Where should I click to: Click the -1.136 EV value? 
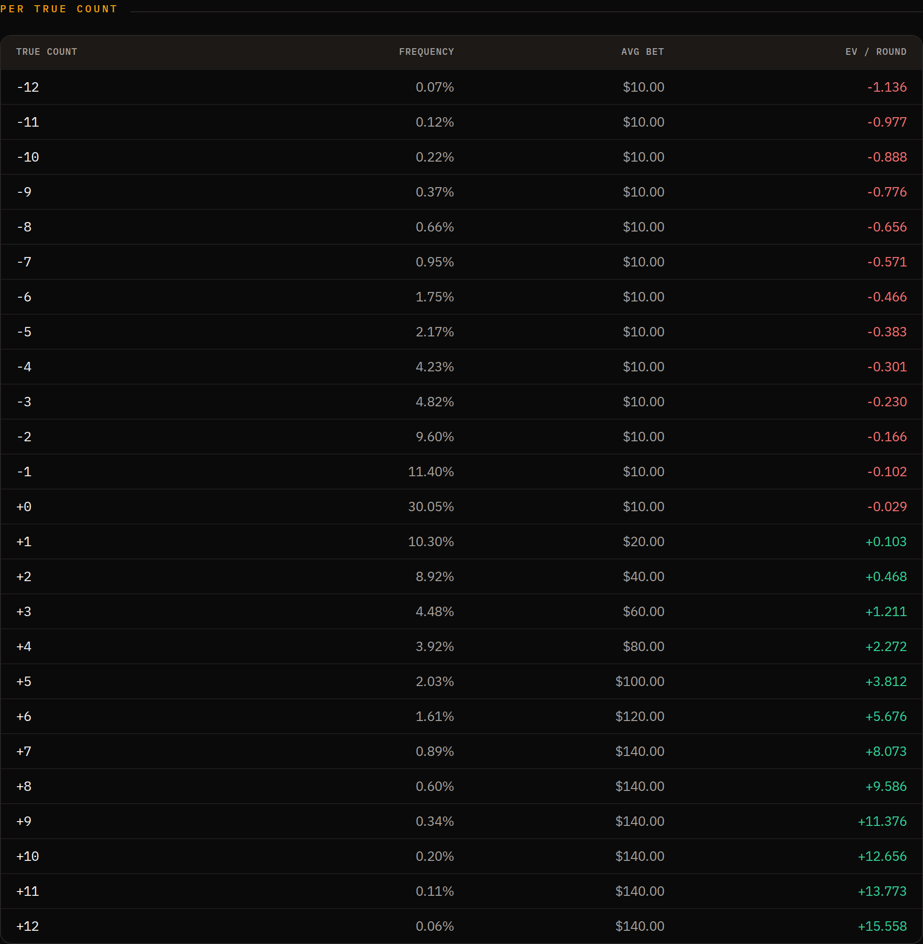[887, 87]
